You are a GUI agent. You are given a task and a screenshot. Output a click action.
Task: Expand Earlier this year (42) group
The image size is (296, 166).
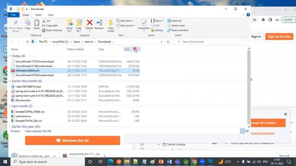pyautogui.click(x=10, y=127)
